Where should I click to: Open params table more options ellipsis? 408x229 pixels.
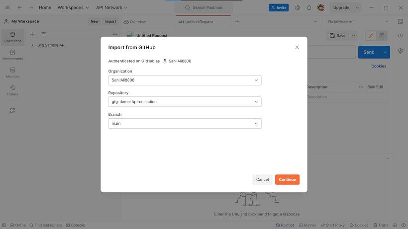coord(361,87)
